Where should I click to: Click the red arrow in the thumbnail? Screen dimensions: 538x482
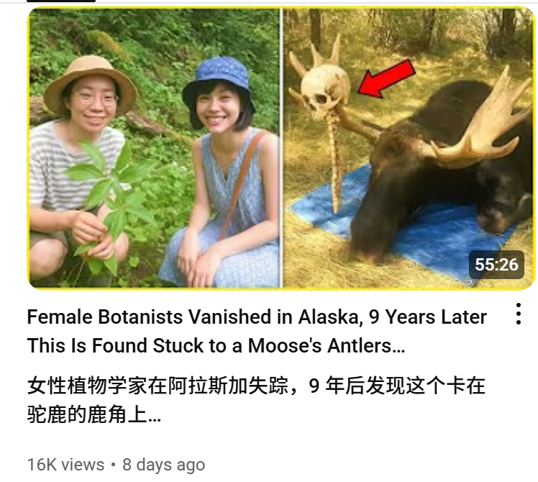387,79
